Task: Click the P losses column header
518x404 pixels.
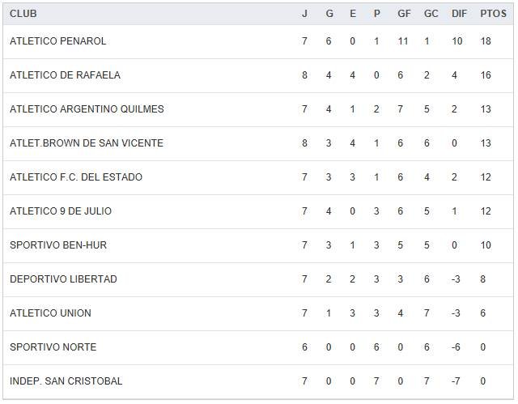Action: click(x=376, y=14)
